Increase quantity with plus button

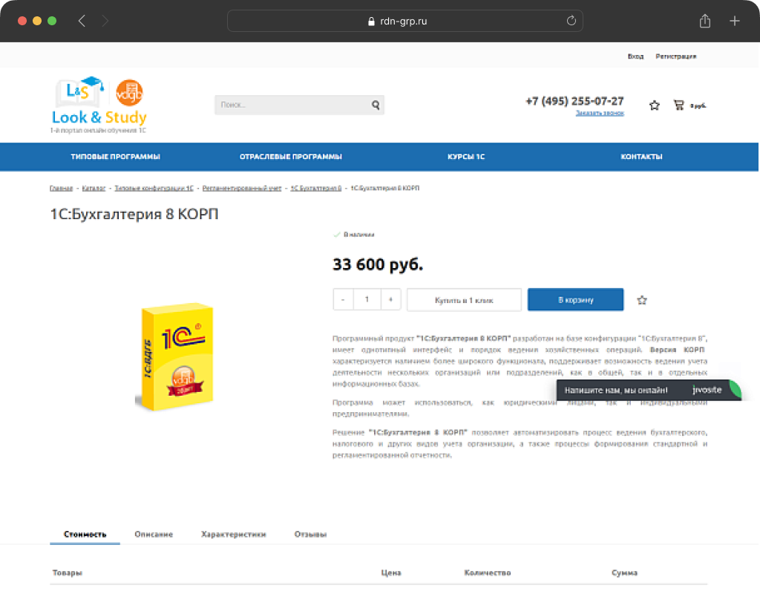(x=390, y=300)
